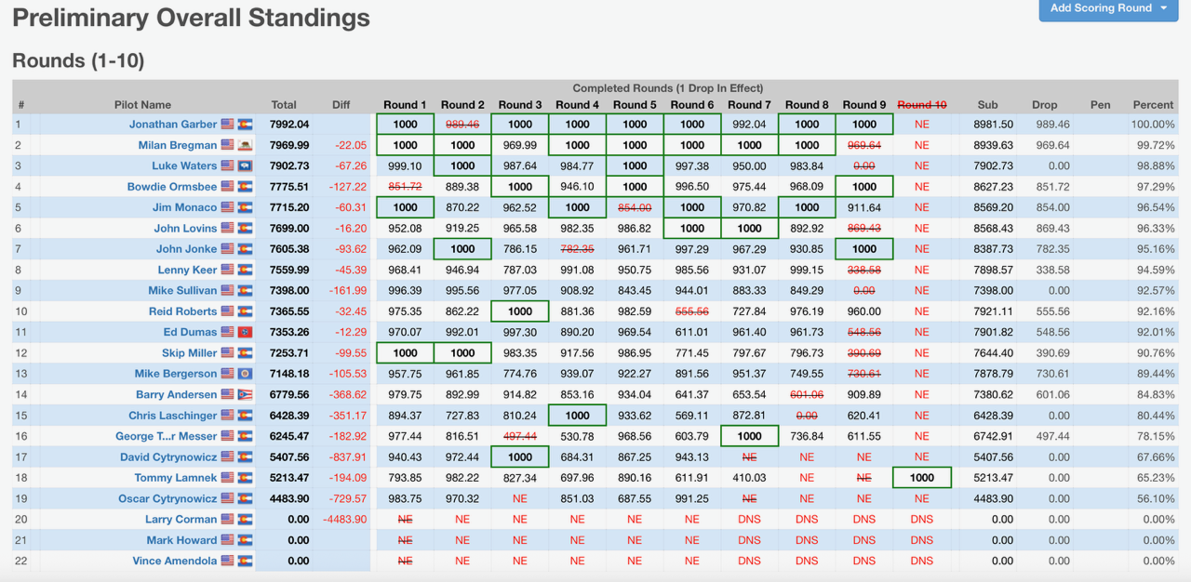Click Jonathan Garber's dropped Round 2 score
The width and height of the screenshot is (1191, 582).
click(462, 124)
